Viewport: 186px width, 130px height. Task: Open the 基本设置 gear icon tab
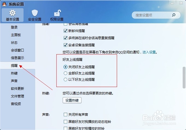point(13,15)
